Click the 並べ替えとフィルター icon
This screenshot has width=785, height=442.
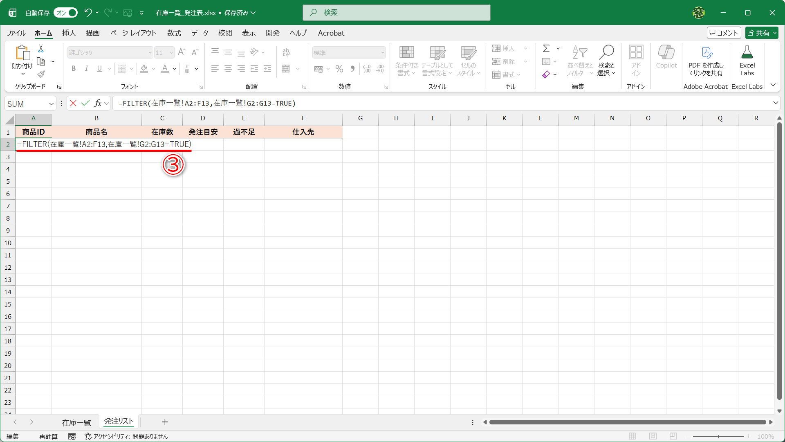coord(579,60)
